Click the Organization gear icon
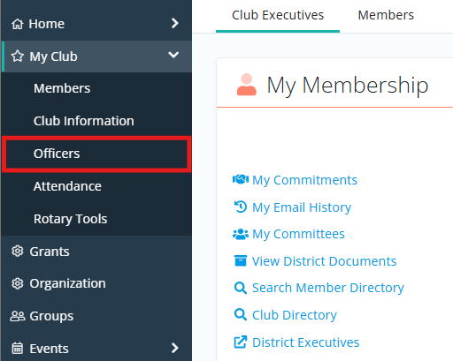Screen dimensions: 453x361 pyautogui.click(x=18, y=283)
